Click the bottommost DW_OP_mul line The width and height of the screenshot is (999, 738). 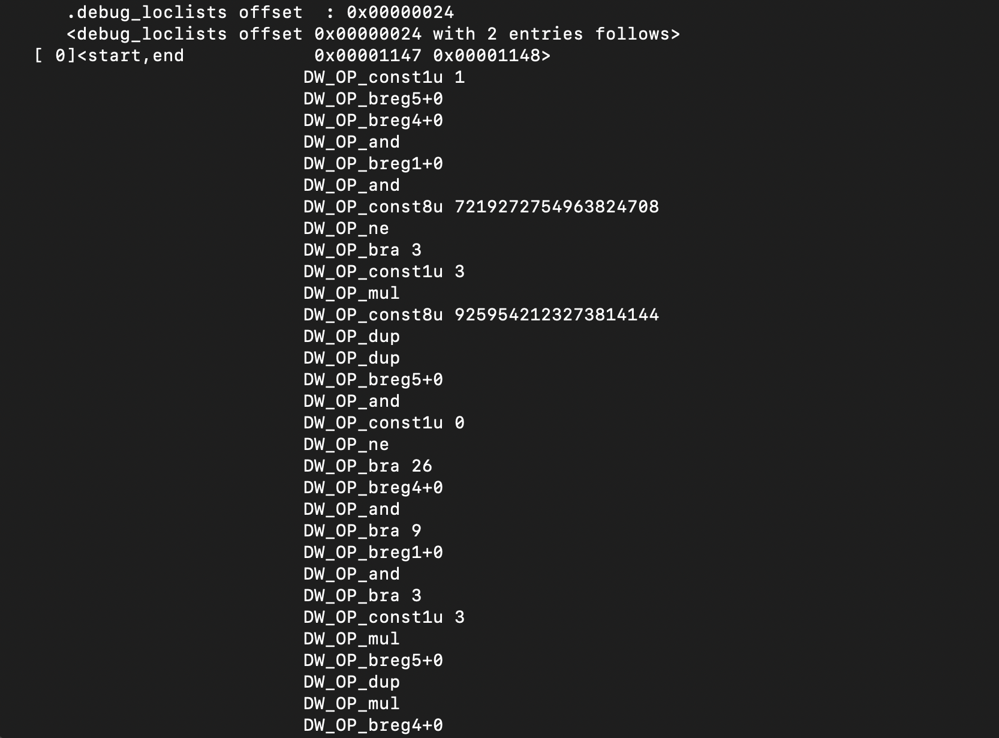[351, 704]
